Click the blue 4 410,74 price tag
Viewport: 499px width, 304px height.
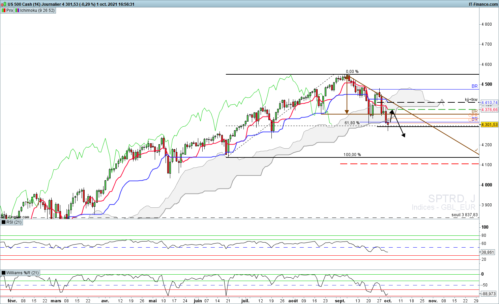pyautogui.click(x=489, y=103)
